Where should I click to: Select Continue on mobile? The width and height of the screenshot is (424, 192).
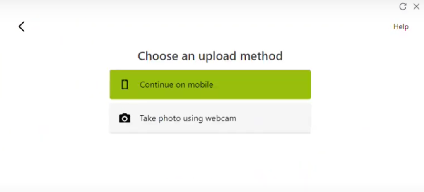coord(210,84)
